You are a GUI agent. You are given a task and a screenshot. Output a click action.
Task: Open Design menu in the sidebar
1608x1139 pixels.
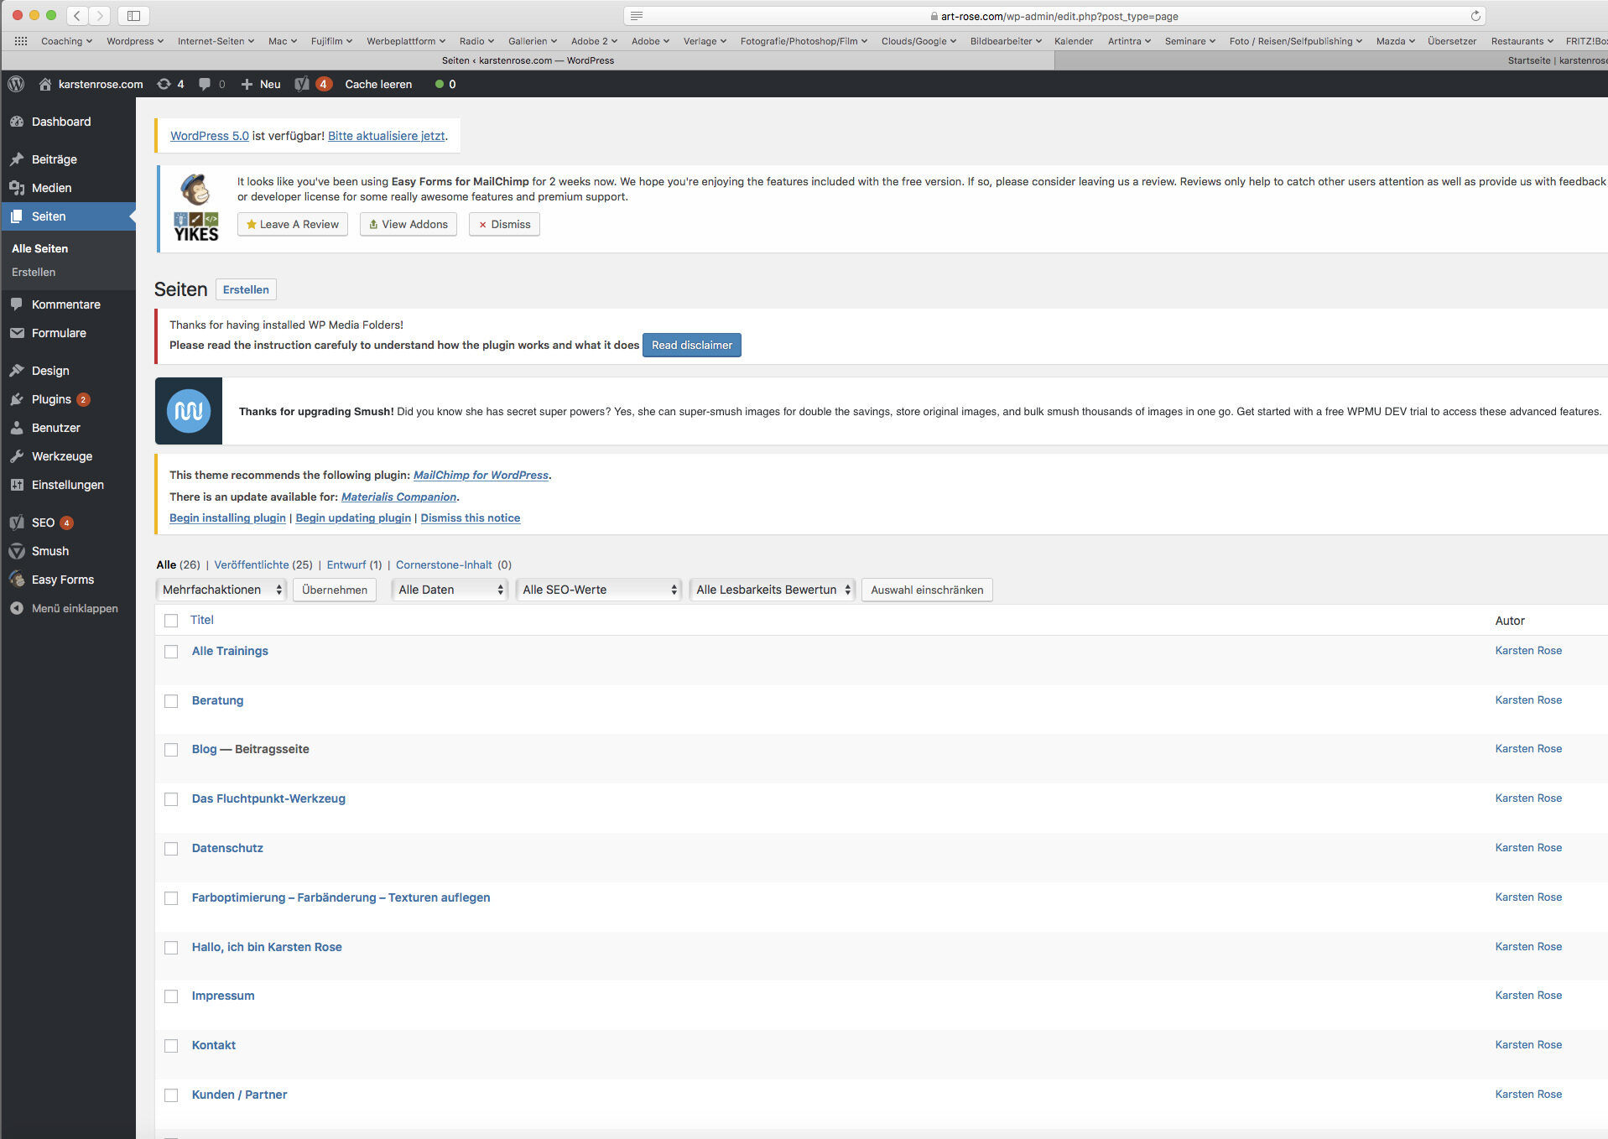50,371
